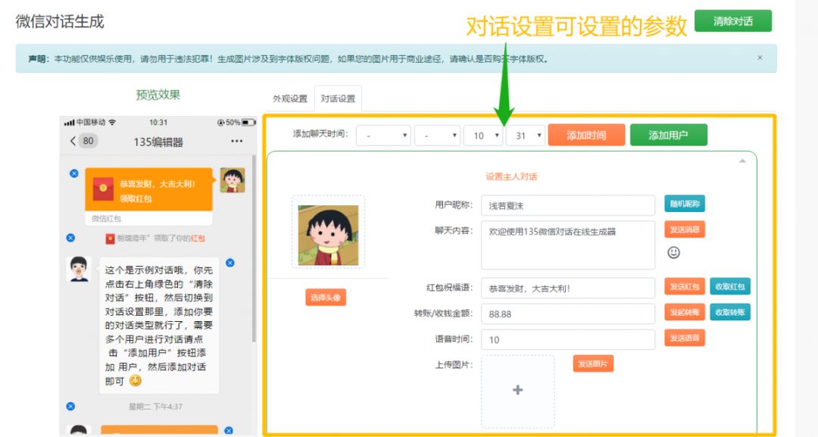
Task: Delete the red packet message via blue X
Action: pyautogui.click(x=74, y=173)
